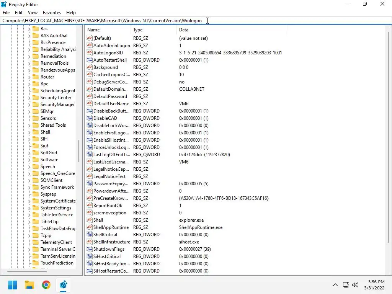Select the TelemetryClient key in tree
392x294 pixels.
[56, 242]
